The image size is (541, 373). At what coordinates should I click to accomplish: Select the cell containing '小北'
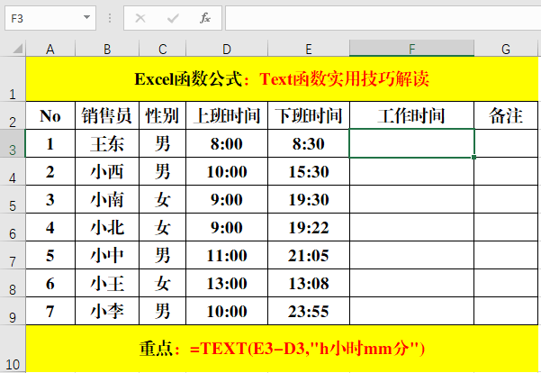pos(107,227)
